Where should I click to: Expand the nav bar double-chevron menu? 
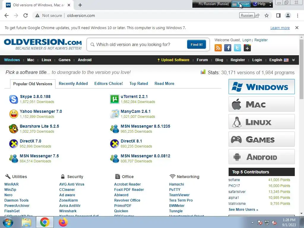coord(294,60)
